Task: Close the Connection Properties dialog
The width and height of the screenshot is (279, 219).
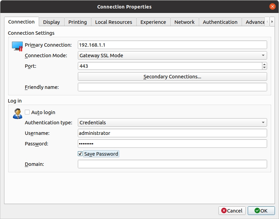Action: (x=272, y=6)
